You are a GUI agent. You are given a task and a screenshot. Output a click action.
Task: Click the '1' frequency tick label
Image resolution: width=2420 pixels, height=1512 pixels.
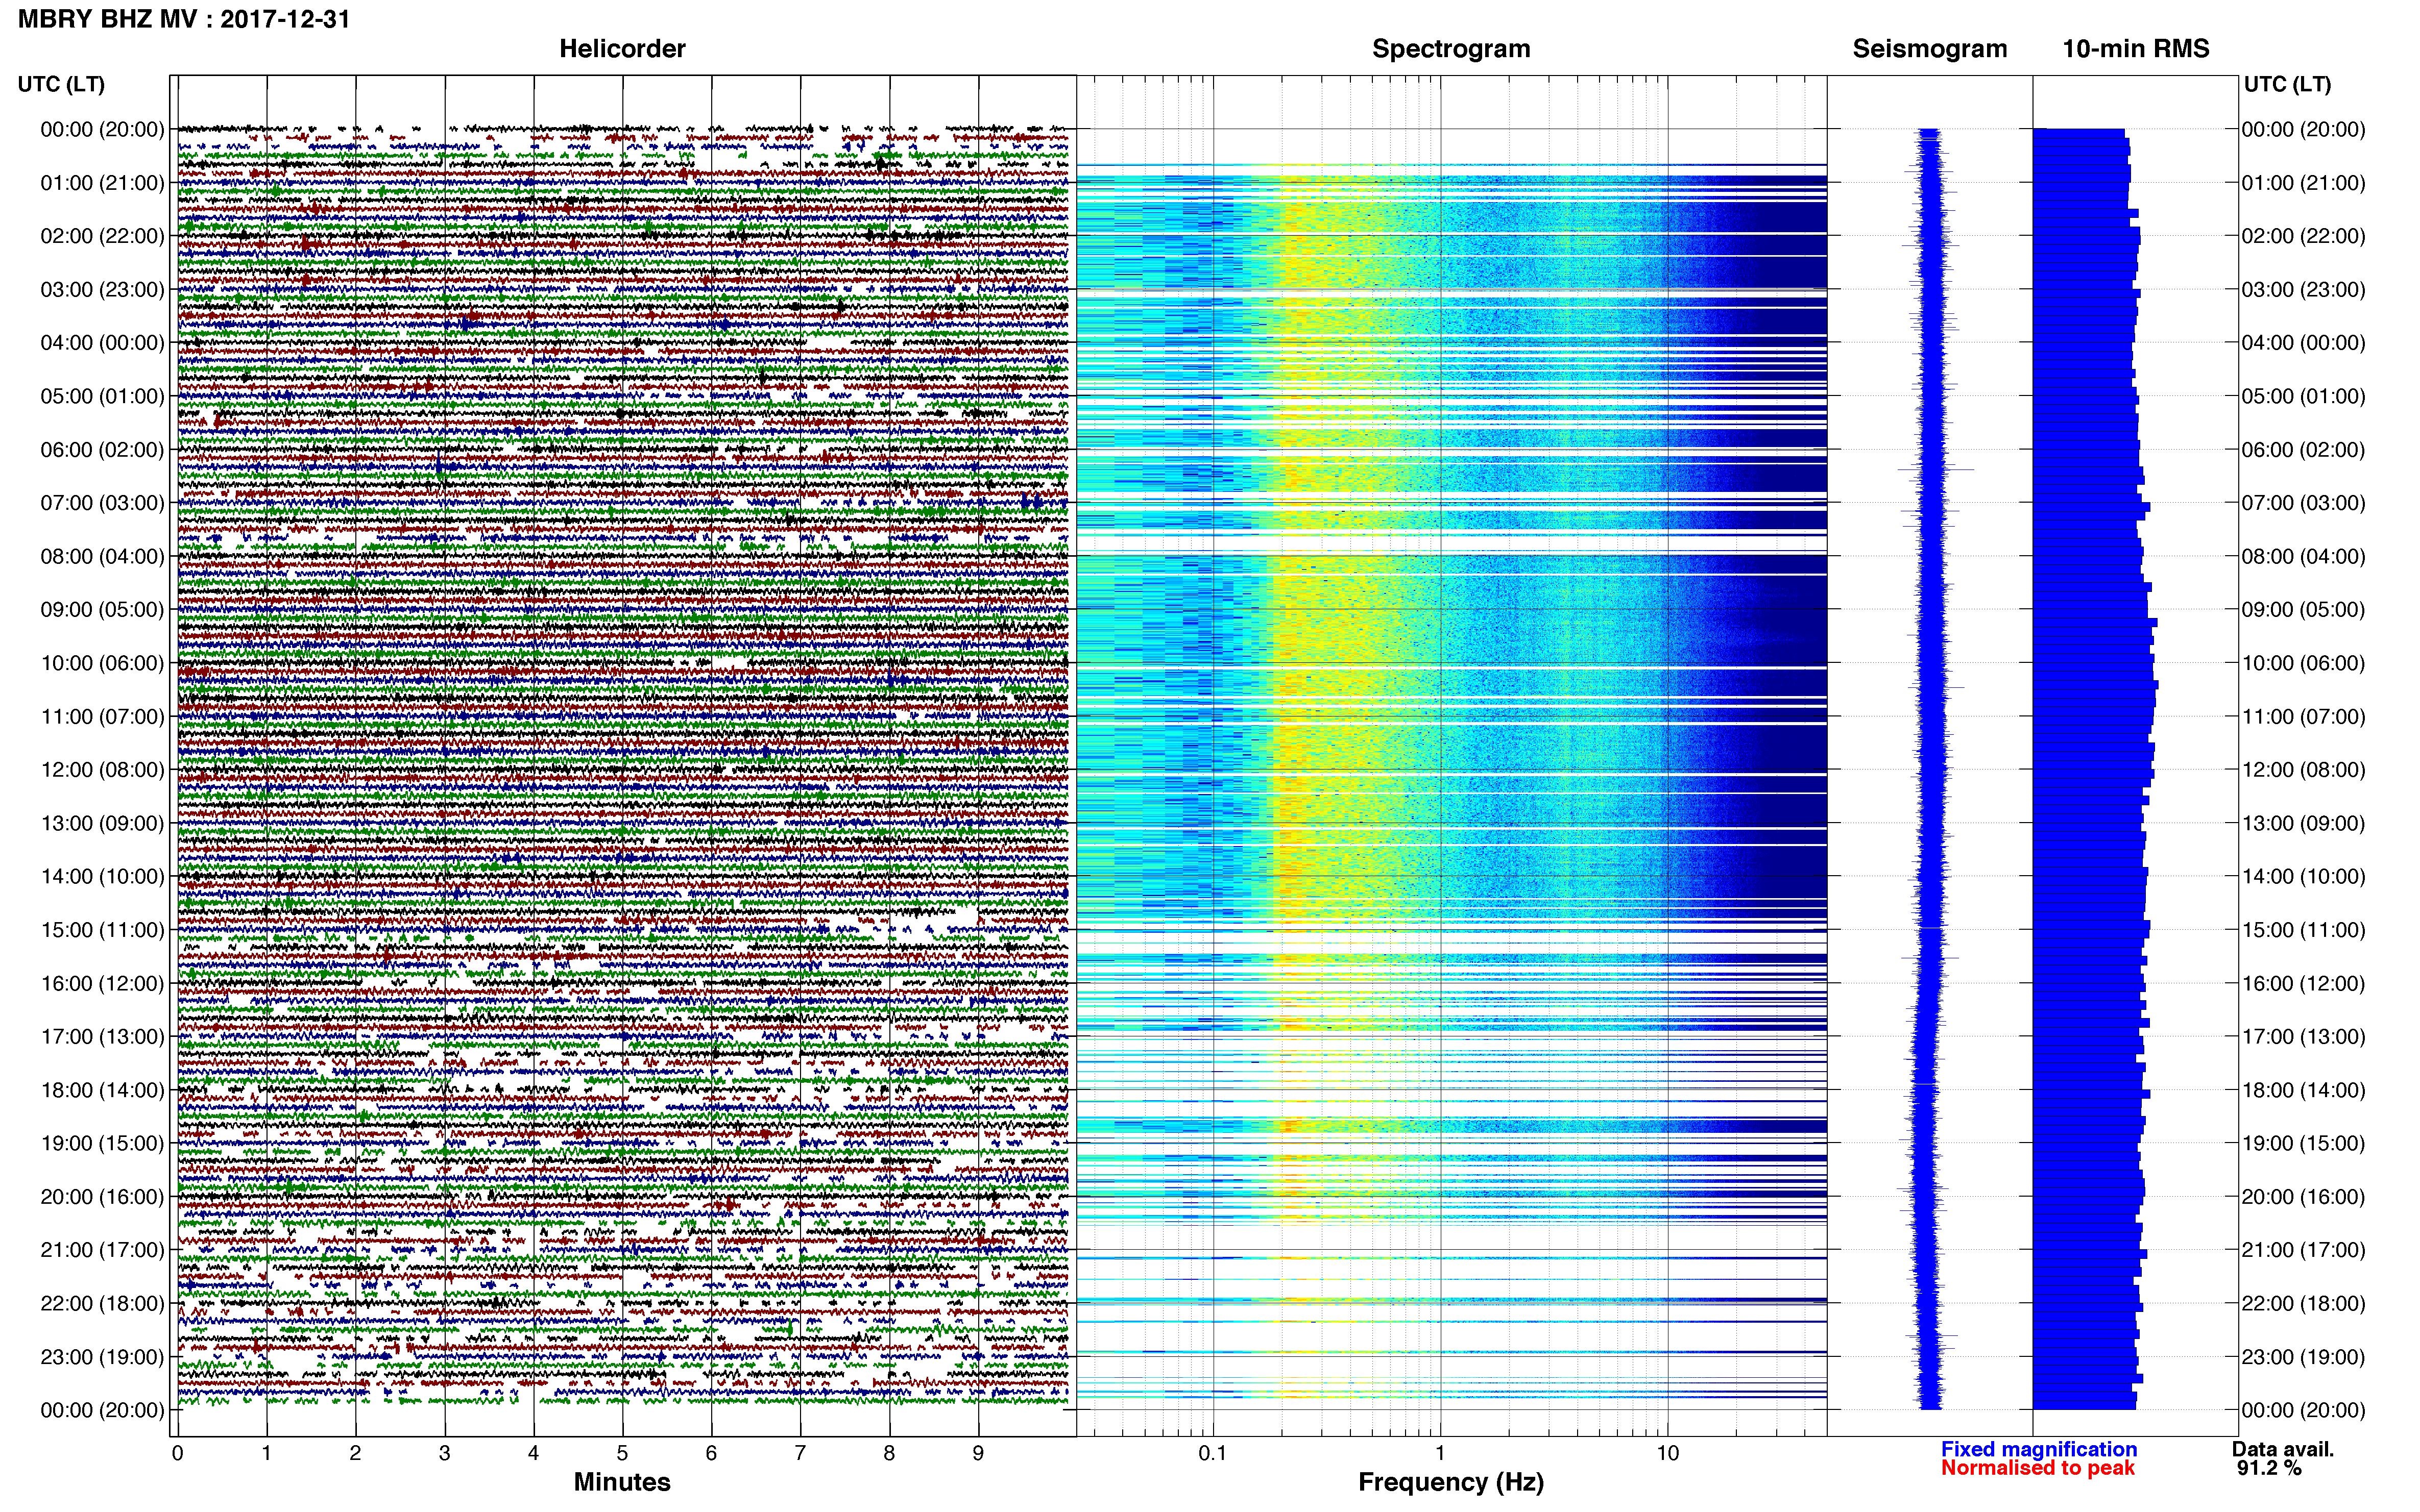point(1440,1454)
